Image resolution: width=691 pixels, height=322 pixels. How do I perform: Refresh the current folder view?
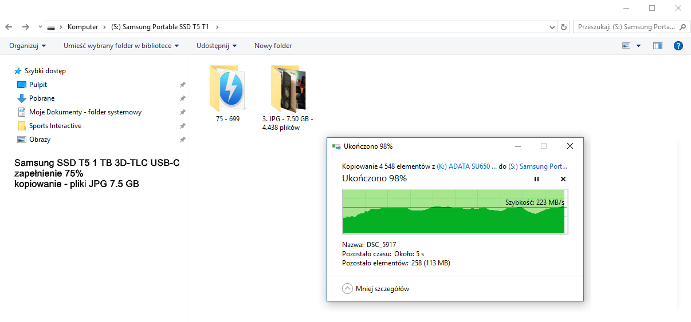(564, 27)
